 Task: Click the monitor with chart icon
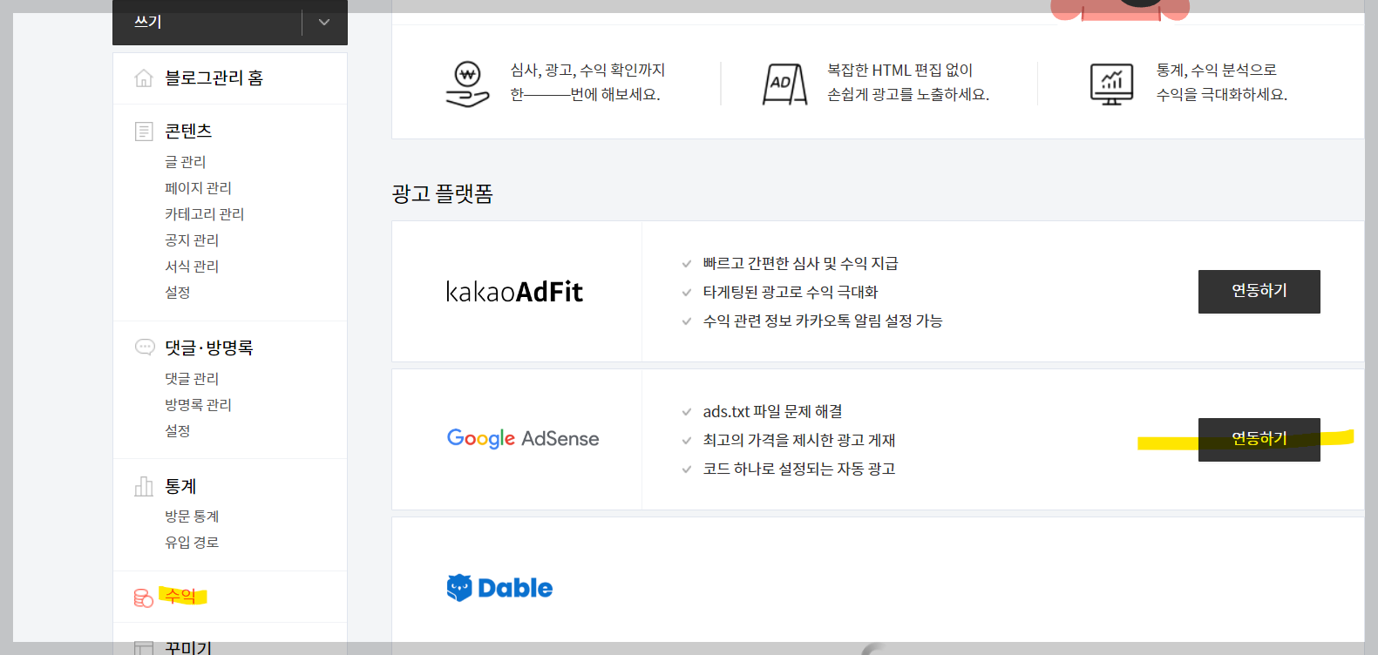tap(1111, 84)
